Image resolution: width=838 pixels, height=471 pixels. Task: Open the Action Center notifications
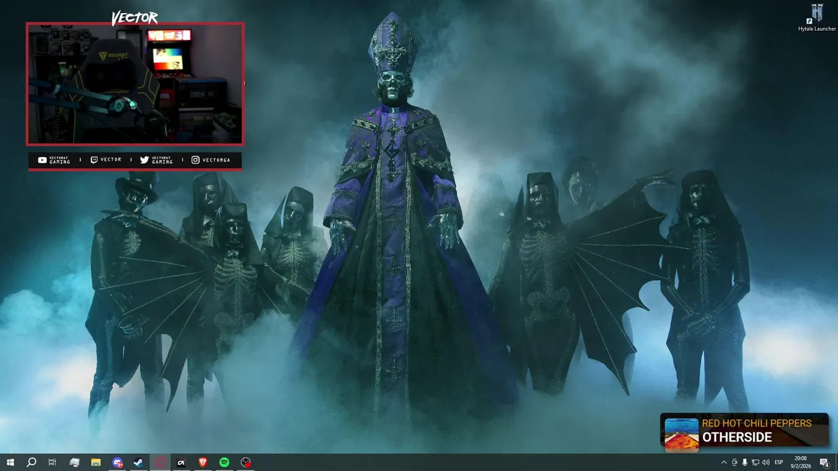point(824,462)
